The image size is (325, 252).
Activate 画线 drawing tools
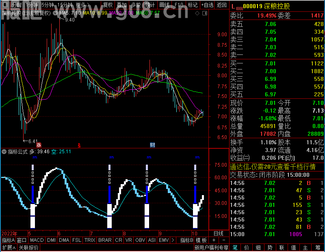coord(165,5)
